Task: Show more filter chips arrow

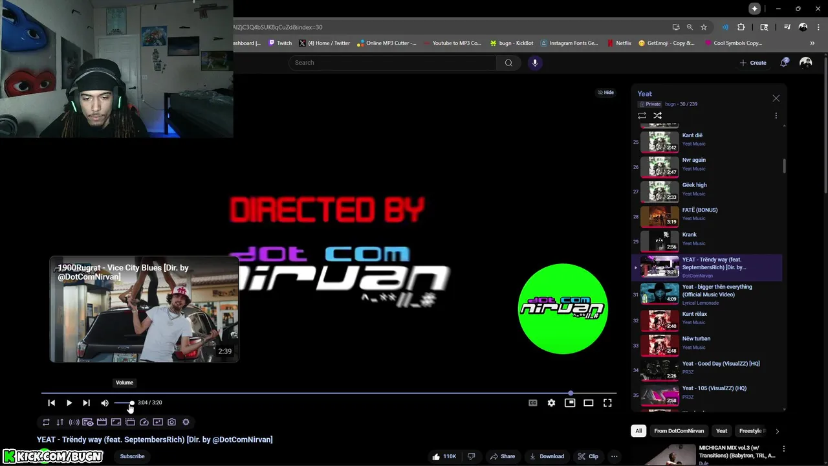Action: 777,431
